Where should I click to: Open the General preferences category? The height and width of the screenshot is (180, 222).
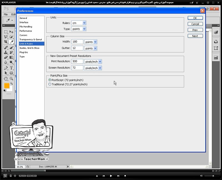[x=32, y=18]
